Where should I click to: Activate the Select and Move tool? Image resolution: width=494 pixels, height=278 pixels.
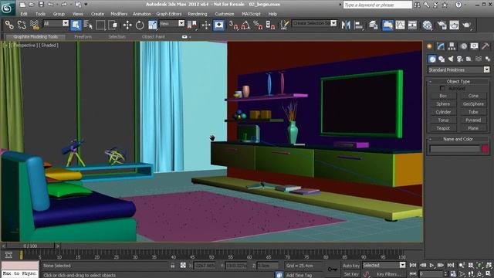tap(127, 25)
